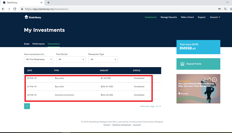This screenshot has height=133, width=232.
Task: Select the 22 Feb 19 date cell
Action: pos(32,78)
